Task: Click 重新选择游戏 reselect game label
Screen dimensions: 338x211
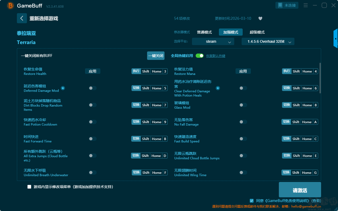Action: [x=44, y=18]
